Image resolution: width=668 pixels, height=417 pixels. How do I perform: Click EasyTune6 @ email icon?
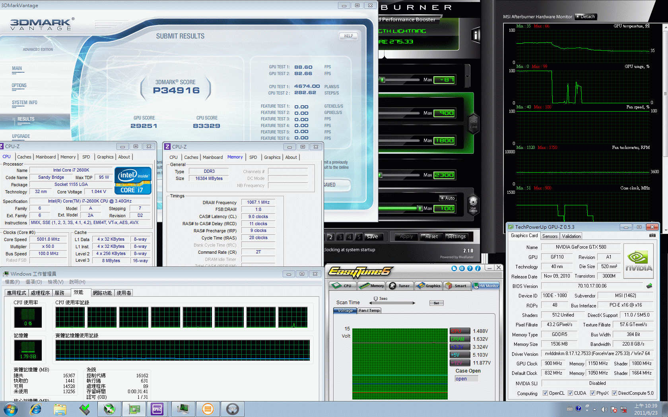click(462, 268)
